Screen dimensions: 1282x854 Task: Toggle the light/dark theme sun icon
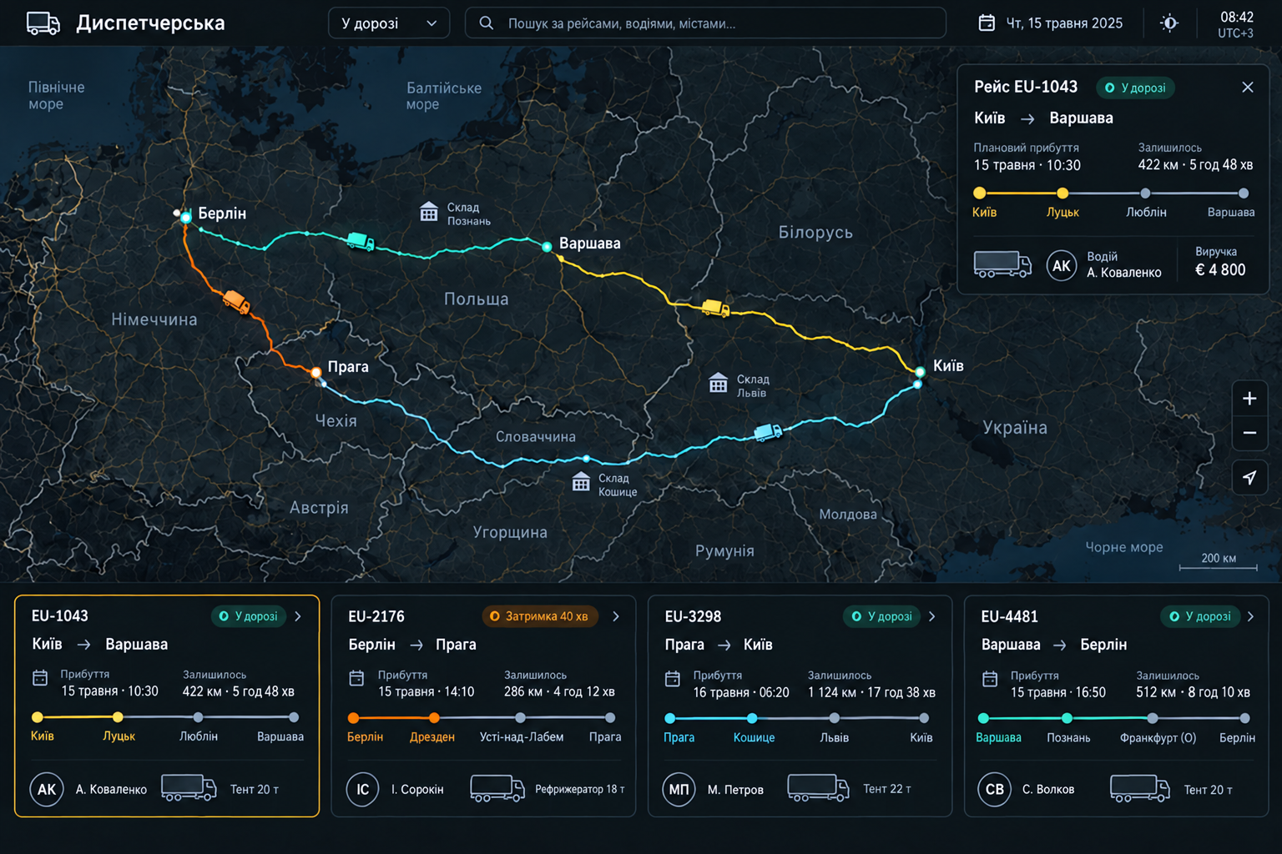coord(1169,23)
